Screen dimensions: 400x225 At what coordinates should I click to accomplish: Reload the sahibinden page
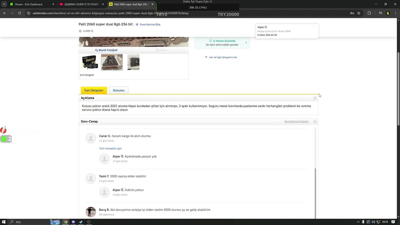[x=19, y=13]
